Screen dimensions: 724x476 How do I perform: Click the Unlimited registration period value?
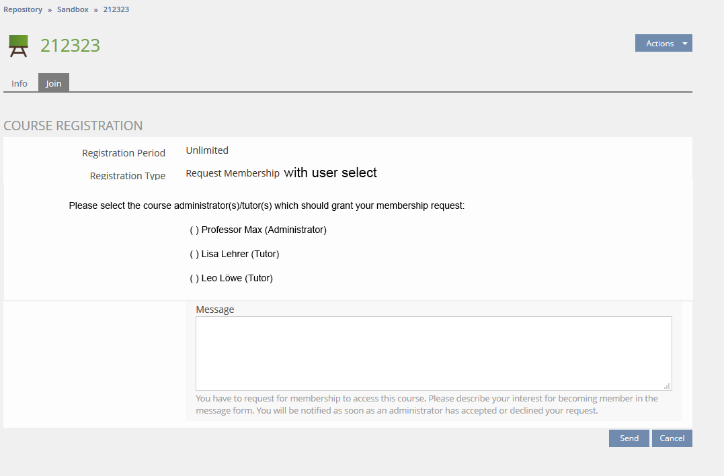(x=207, y=150)
